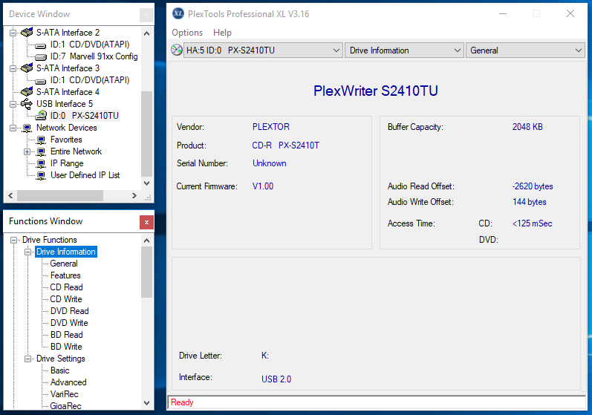Click the PlexTools XL logo in title bar
This screenshot has width=592, height=415.
coord(178,13)
